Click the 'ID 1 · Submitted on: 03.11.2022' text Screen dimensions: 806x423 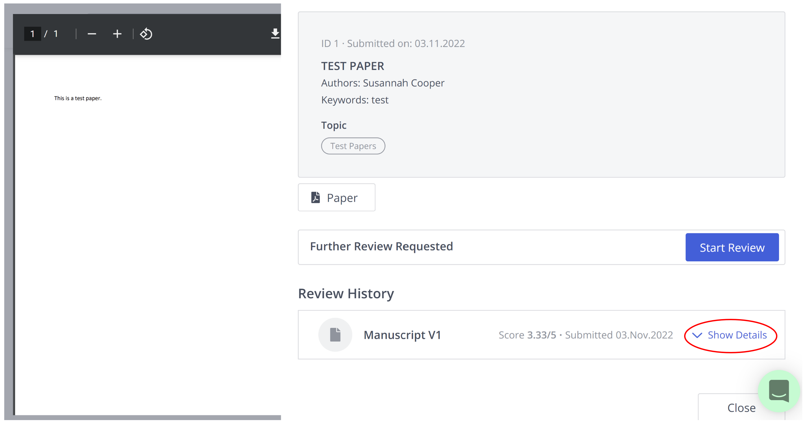tap(393, 43)
